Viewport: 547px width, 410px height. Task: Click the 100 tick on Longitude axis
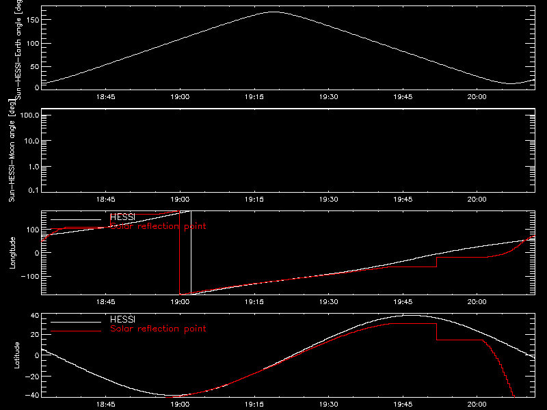(34, 230)
